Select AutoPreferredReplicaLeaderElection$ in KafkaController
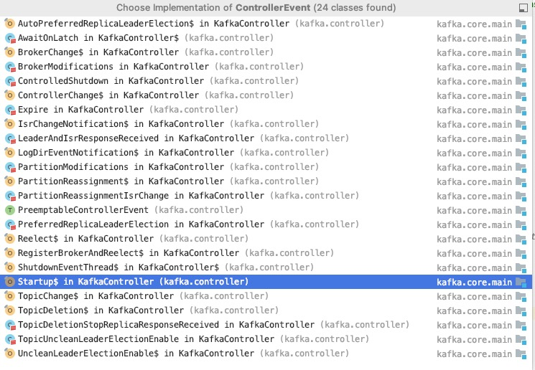Image resolution: width=535 pixels, height=370 pixels. (266, 24)
